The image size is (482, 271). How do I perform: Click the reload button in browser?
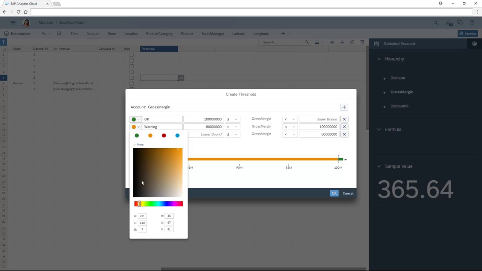pyautogui.click(x=18, y=12)
